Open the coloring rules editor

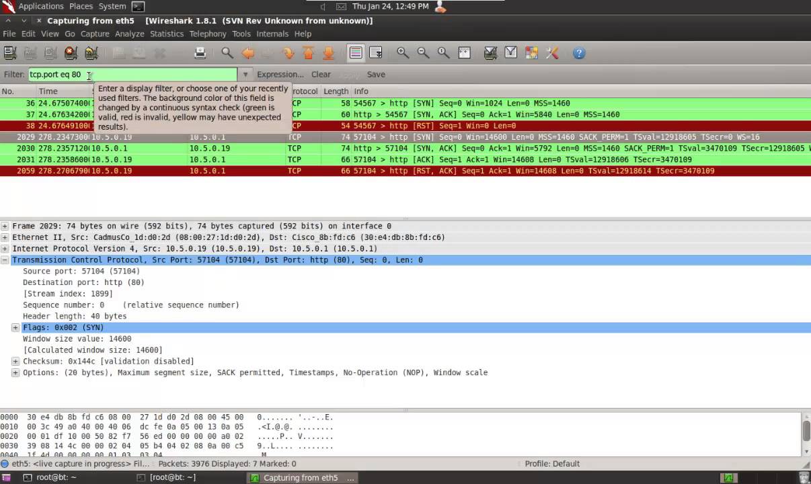click(x=531, y=53)
